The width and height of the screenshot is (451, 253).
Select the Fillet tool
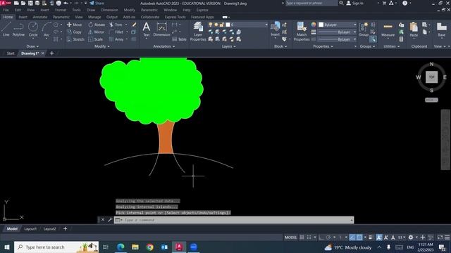tap(116, 32)
